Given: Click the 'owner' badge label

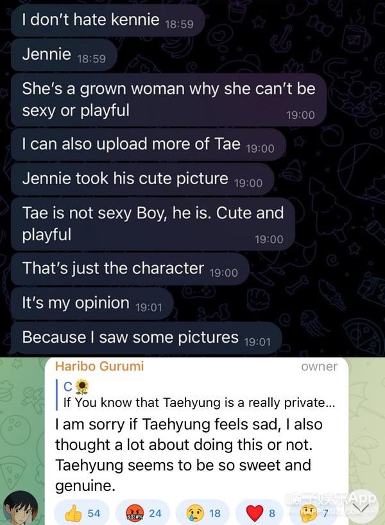Looking at the screenshot, I should coord(319,366).
